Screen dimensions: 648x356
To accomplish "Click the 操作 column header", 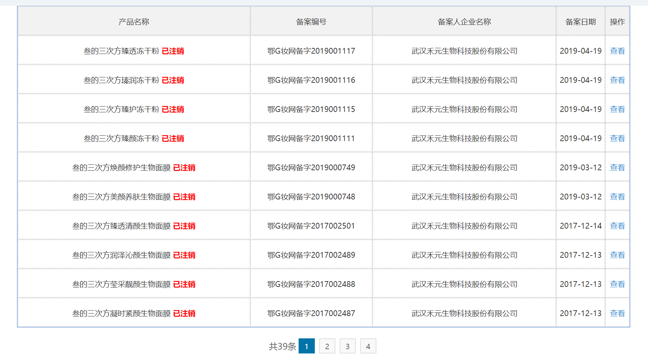I will click(617, 22).
